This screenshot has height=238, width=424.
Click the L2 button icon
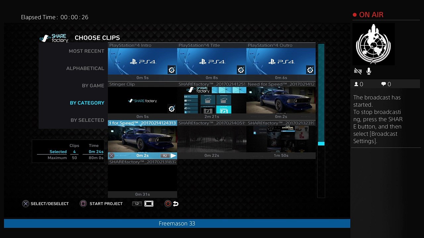[x=137, y=204]
